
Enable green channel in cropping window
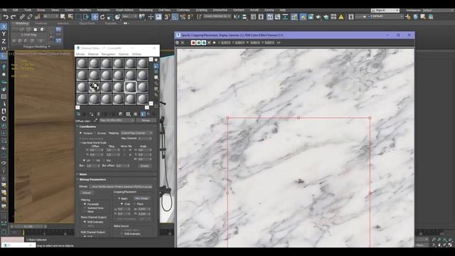(198, 43)
